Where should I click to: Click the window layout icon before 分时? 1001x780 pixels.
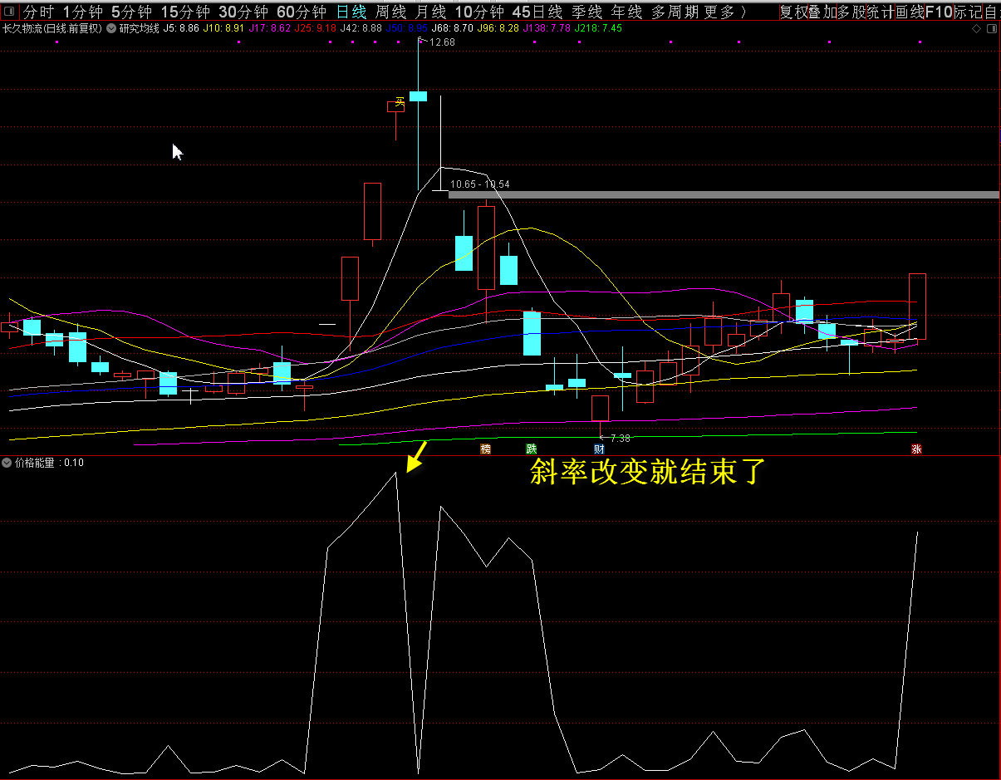pos(7,12)
